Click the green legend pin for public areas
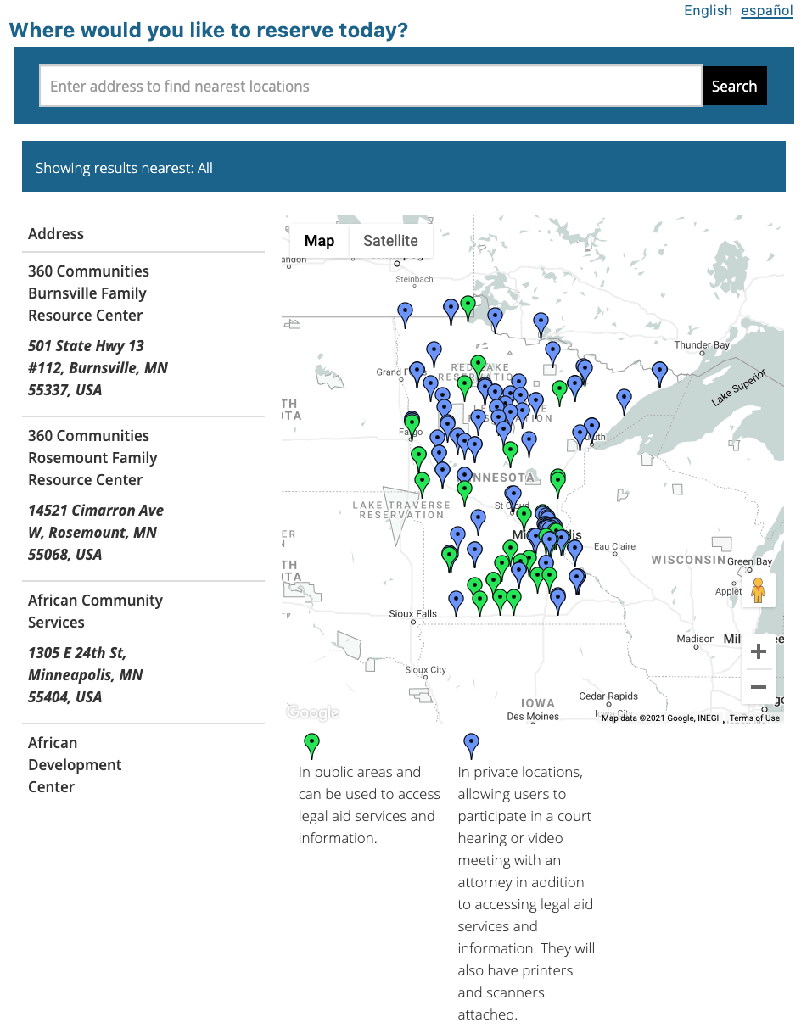801x1028 pixels. coord(312,746)
